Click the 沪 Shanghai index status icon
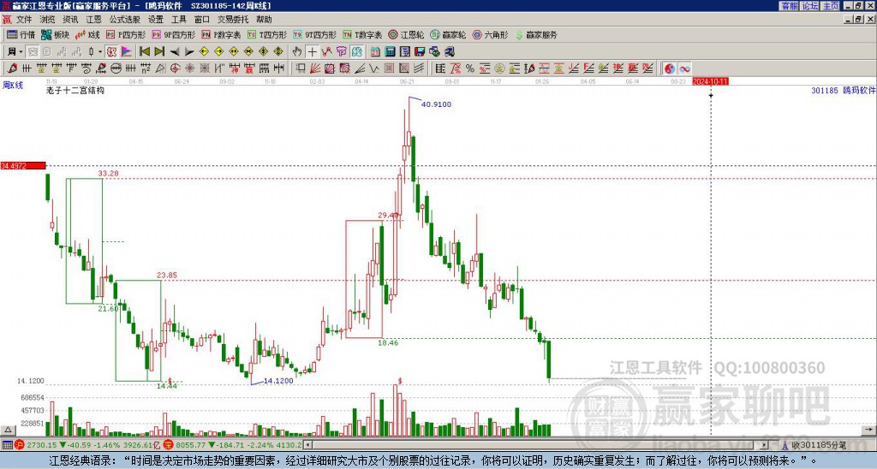The width and height of the screenshot is (877, 469). [19, 445]
